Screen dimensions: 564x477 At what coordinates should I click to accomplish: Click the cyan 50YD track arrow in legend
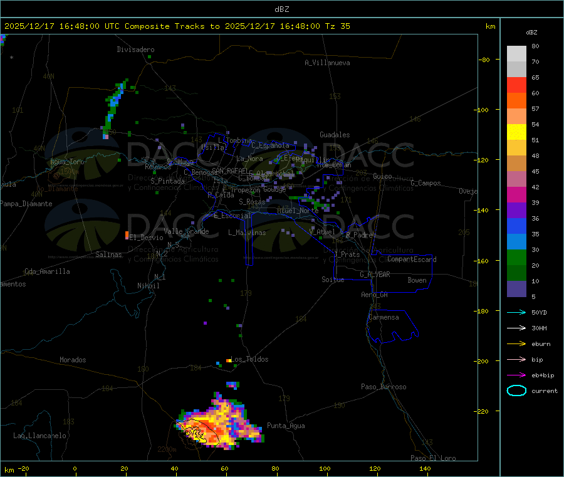[516, 312]
